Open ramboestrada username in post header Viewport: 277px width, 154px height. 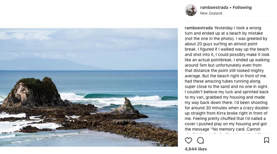coord(214,8)
